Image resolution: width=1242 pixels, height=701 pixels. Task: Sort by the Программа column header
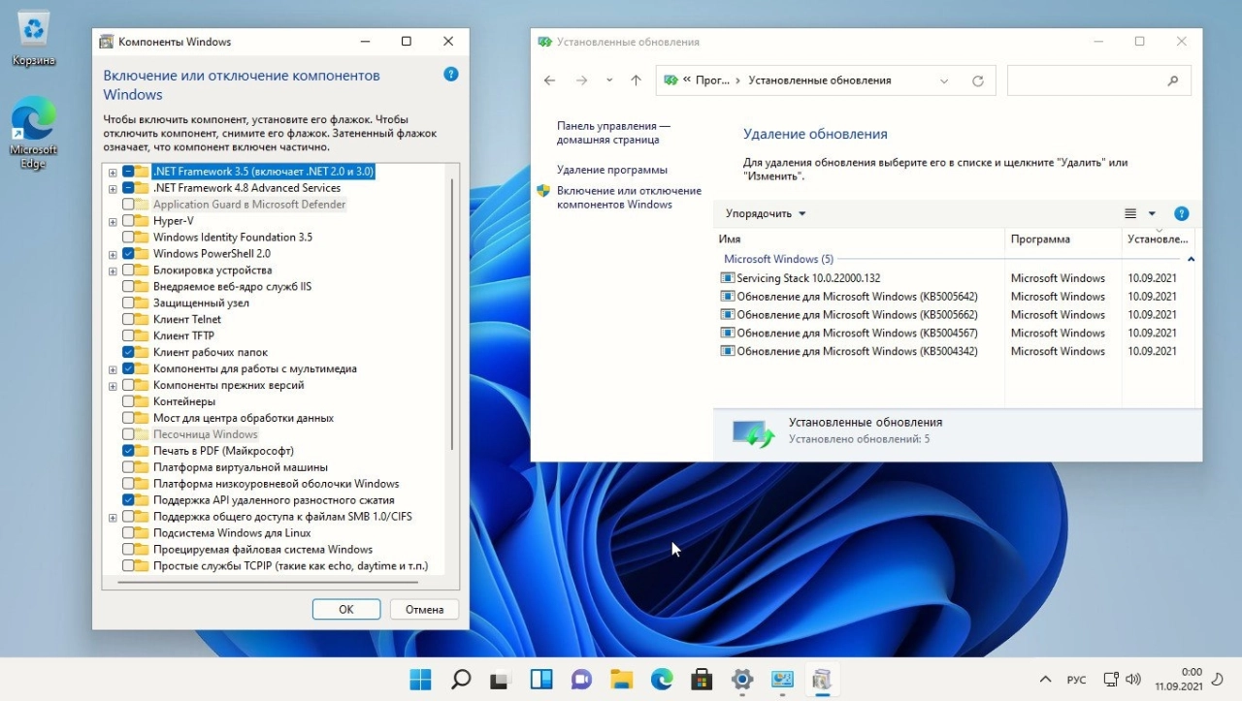coord(1063,239)
